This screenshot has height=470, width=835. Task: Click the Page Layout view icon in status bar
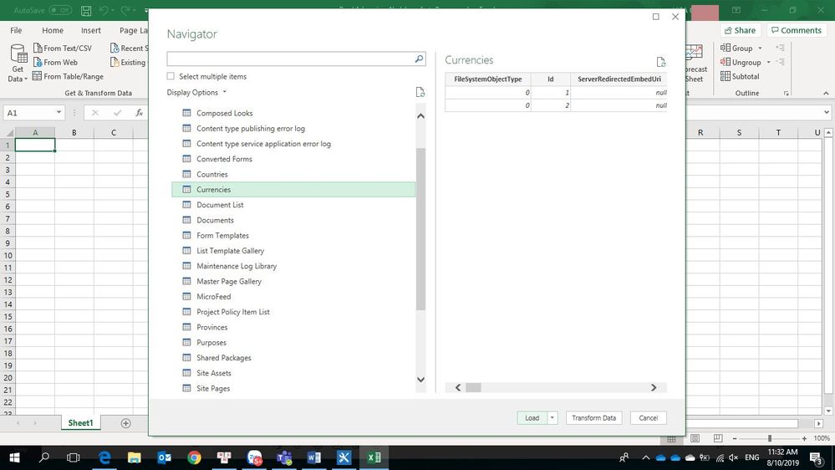695,438
